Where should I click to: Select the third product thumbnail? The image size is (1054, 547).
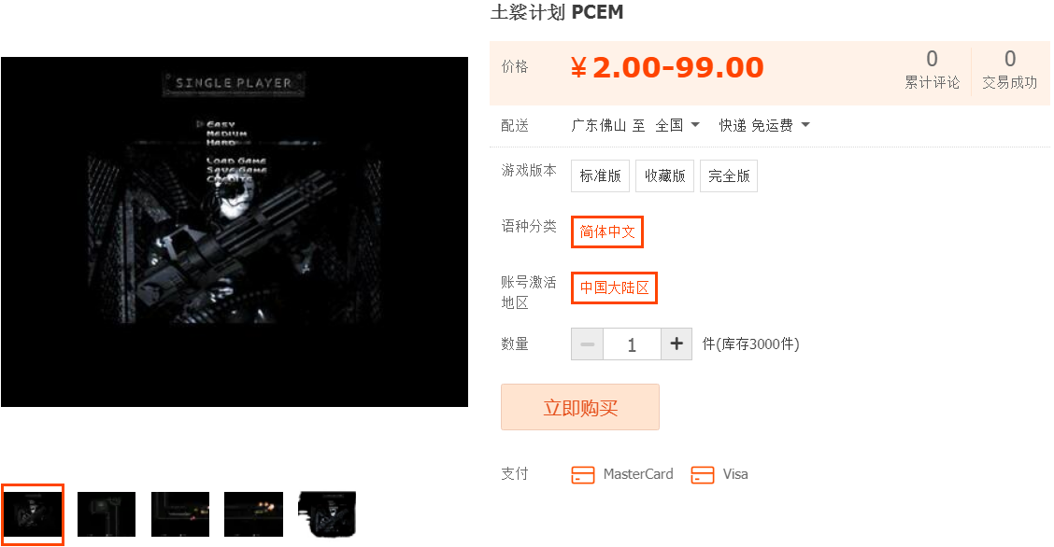[180, 514]
